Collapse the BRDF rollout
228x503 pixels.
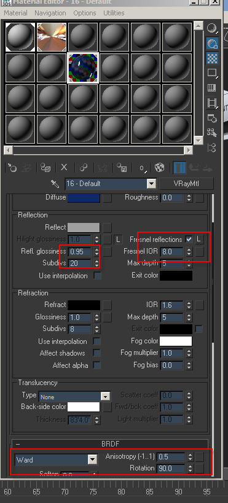click(x=110, y=444)
